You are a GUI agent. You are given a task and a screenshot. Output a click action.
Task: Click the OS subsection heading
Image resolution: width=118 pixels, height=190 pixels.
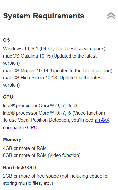pos(6,40)
